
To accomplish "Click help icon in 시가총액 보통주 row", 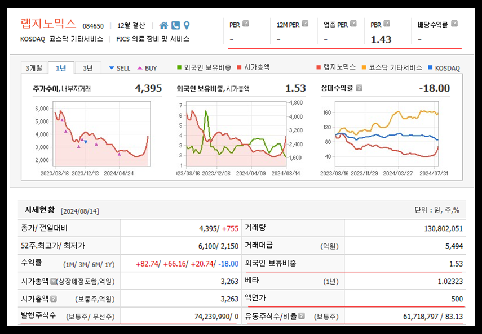I will (x=54, y=299).
